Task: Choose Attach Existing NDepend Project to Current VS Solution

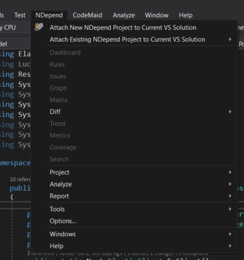Action: coord(134,39)
